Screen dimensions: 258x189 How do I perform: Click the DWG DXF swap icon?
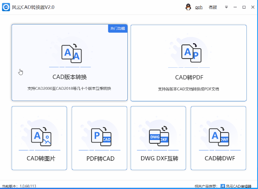pos(159,136)
